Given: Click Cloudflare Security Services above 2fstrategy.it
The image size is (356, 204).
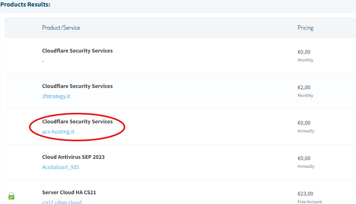Looking at the screenshot, I should [x=77, y=86].
